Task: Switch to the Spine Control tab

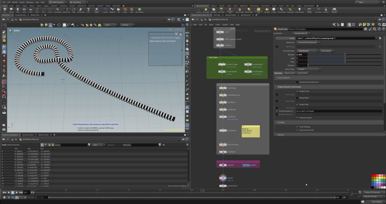Action: (x=289, y=73)
